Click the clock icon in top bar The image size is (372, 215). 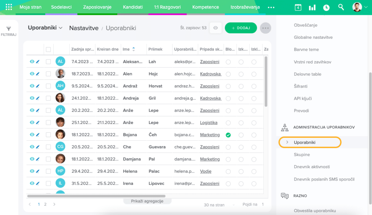(326, 7)
